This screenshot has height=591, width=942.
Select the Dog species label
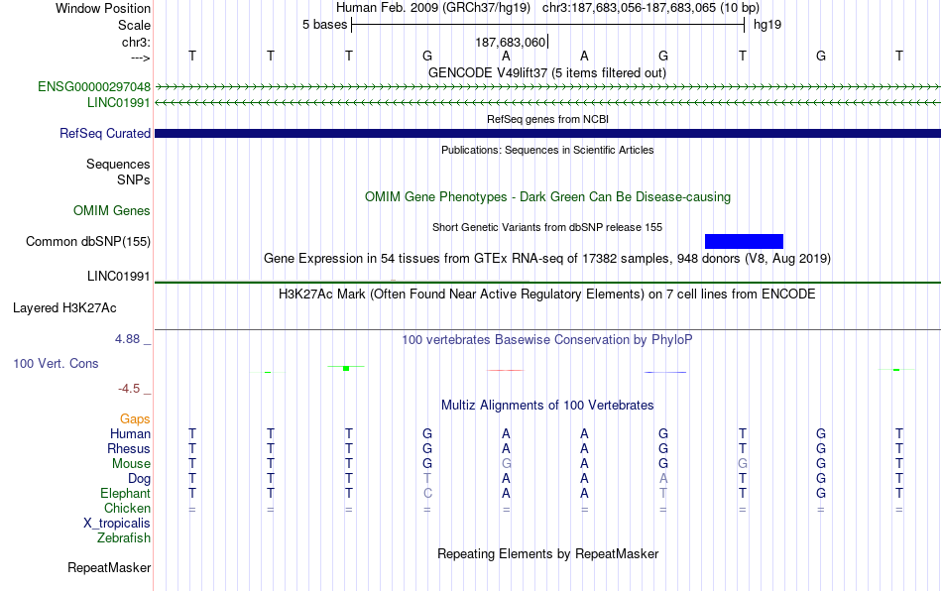pos(139,479)
